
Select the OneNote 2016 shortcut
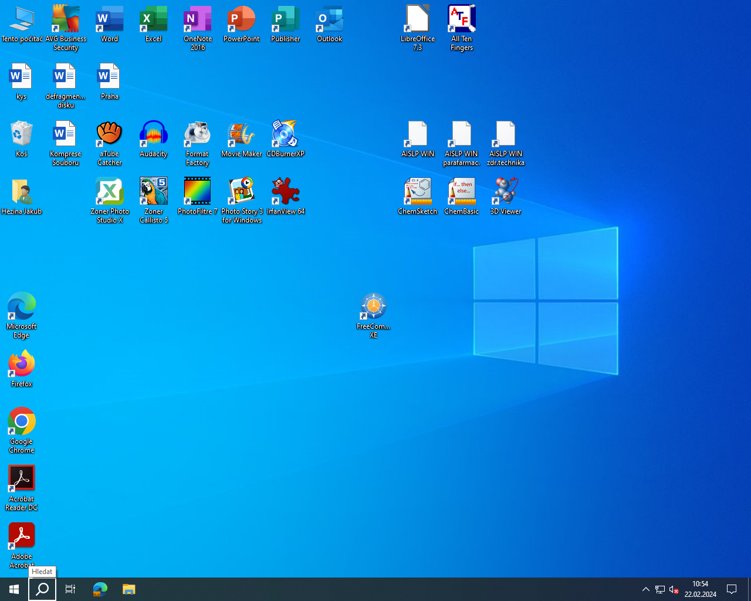point(198,28)
